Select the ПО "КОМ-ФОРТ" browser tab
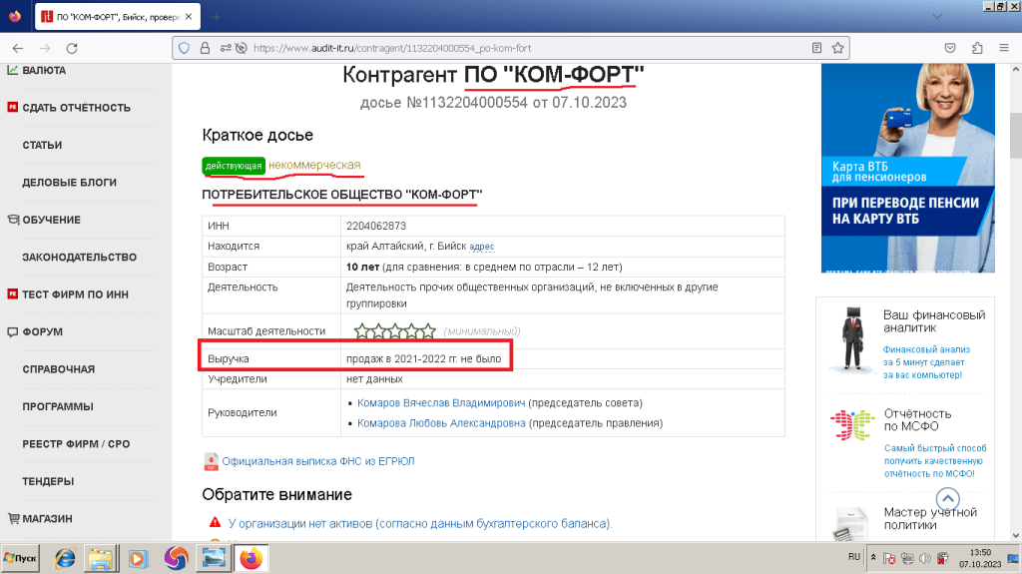Viewport: 1022px width, 574px height. [118, 17]
